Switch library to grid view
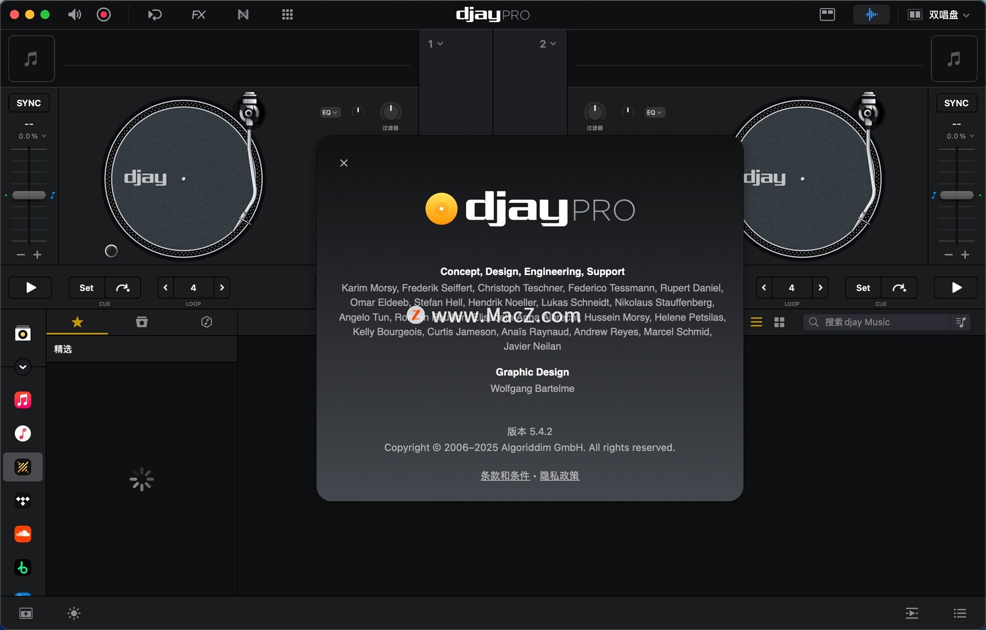 tap(779, 322)
